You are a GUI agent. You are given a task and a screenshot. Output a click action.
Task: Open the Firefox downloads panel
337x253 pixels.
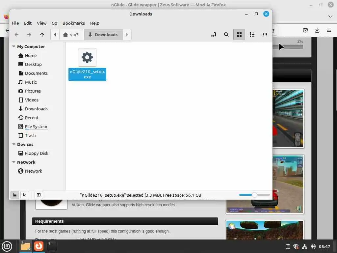coord(317,30)
